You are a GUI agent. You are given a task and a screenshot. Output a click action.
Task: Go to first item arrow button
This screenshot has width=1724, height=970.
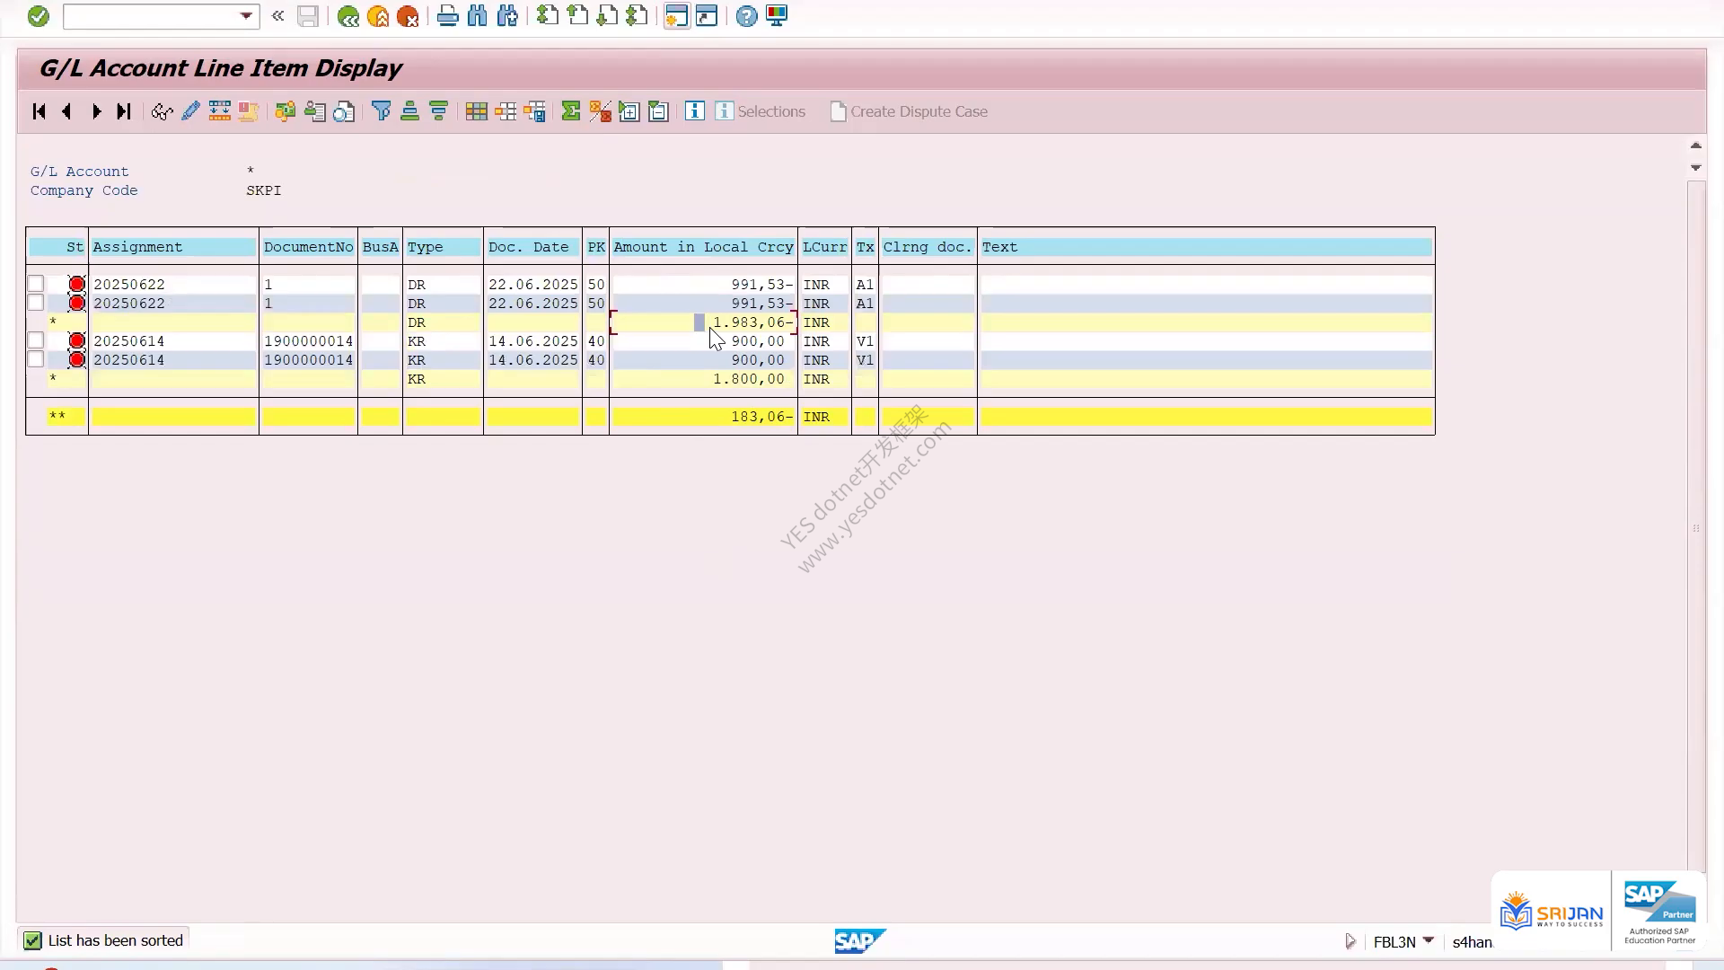tap(39, 111)
